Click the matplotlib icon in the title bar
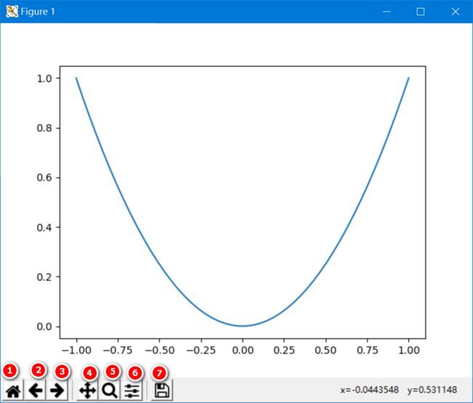 click(x=12, y=12)
